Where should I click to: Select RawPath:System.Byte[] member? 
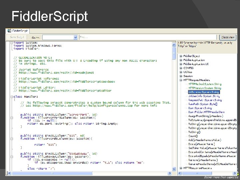coord(203,104)
